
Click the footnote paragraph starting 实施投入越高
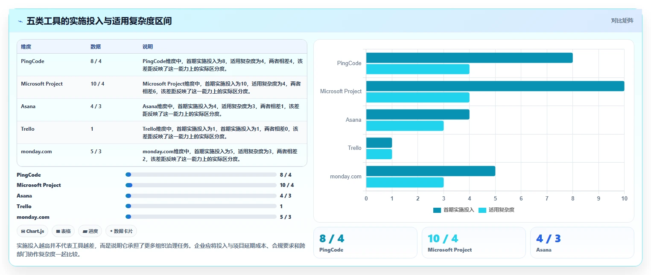[161, 250]
